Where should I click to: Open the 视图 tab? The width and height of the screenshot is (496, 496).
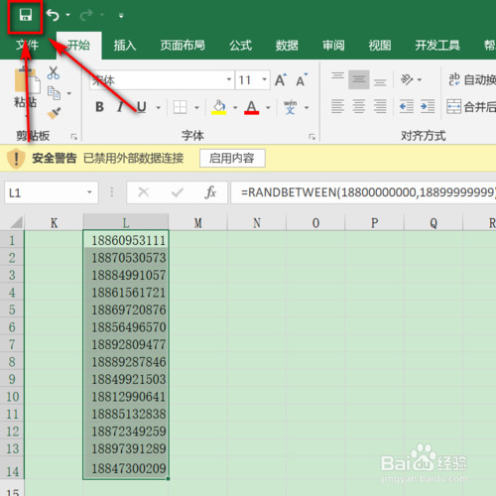pyautogui.click(x=380, y=46)
